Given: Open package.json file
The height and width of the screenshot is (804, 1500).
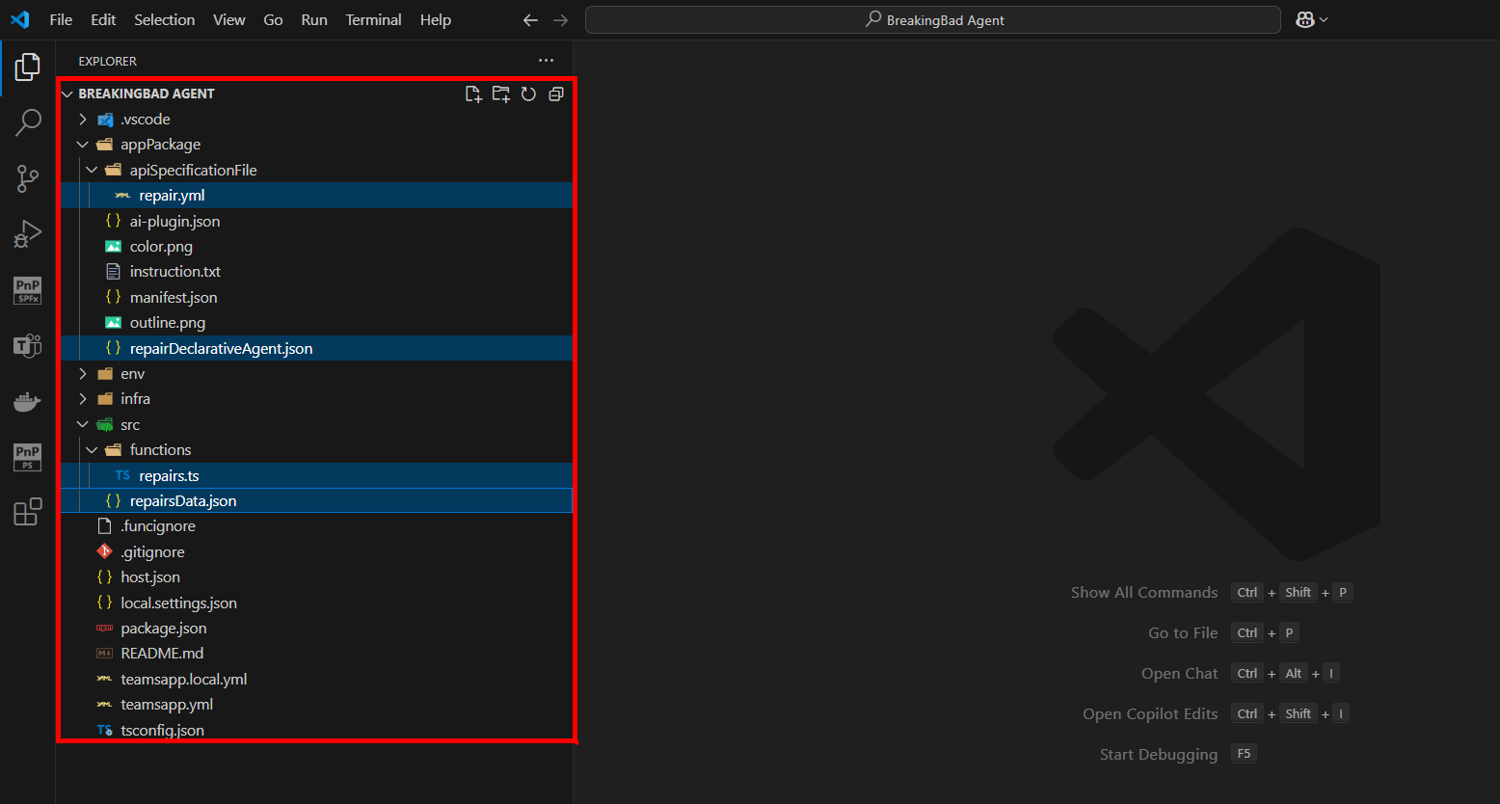Looking at the screenshot, I should (317, 629).
